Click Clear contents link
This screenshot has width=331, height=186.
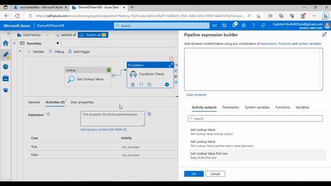click(196, 95)
